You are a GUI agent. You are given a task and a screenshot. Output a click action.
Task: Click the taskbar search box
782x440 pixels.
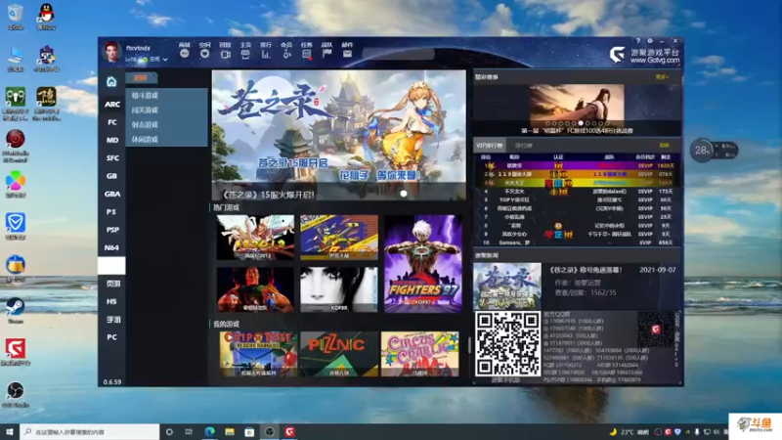pyautogui.click(x=90, y=432)
